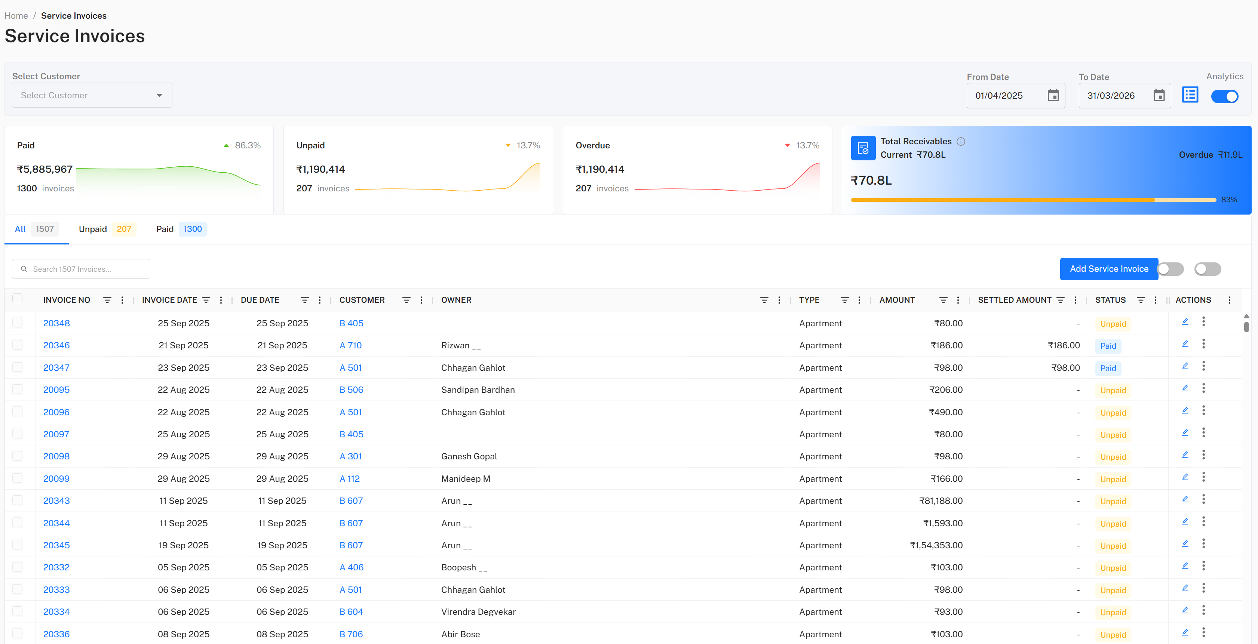Click the info icon next to Total Receivables
Viewport: 1258px width, 644px height.
click(x=961, y=141)
